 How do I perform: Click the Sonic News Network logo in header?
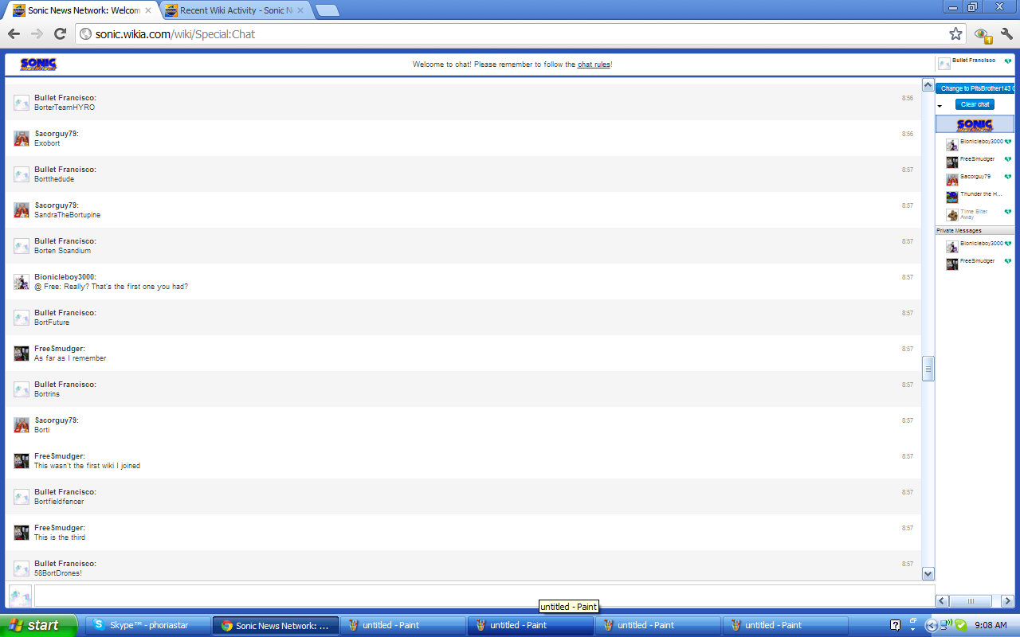tap(38, 64)
